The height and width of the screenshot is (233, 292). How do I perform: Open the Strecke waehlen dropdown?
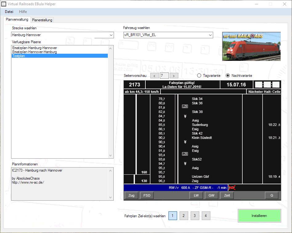111,35
